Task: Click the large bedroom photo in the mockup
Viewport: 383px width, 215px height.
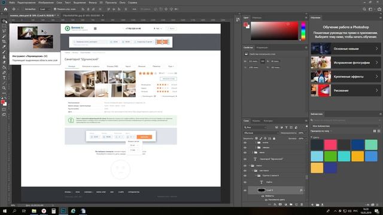Action: pos(80,84)
